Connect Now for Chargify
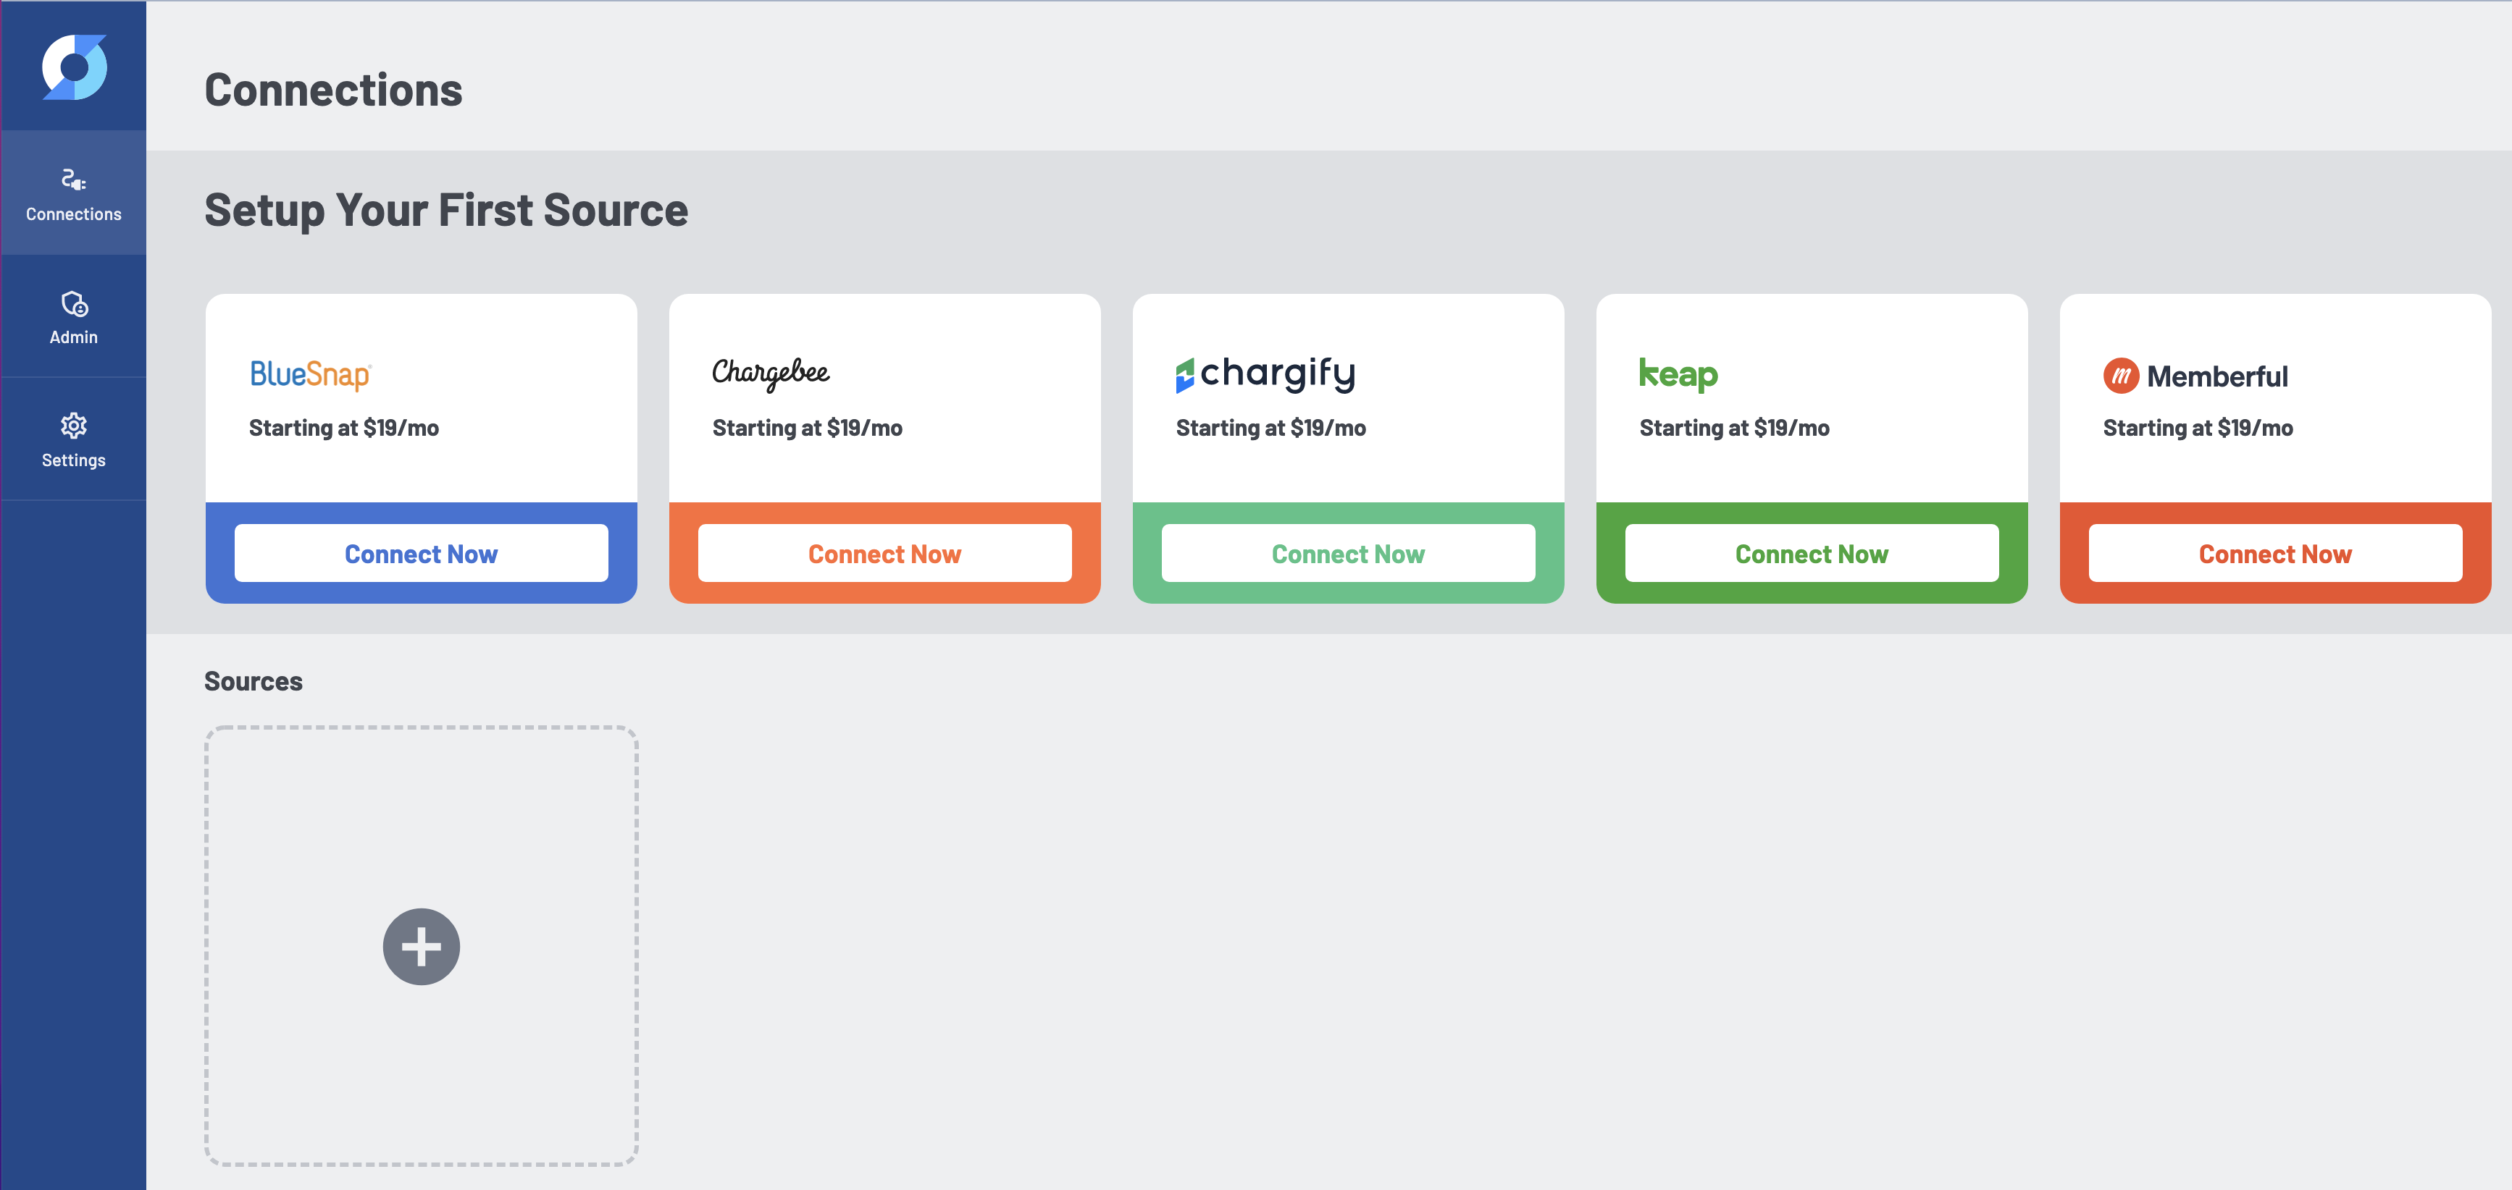 (1349, 554)
